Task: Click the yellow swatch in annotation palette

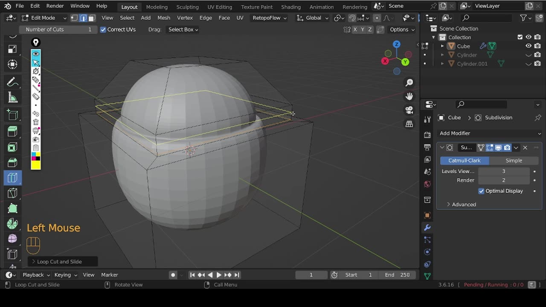Action: click(36, 165)
